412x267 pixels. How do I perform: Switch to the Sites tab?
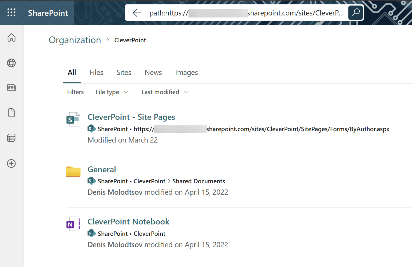(x=124, y=72)
